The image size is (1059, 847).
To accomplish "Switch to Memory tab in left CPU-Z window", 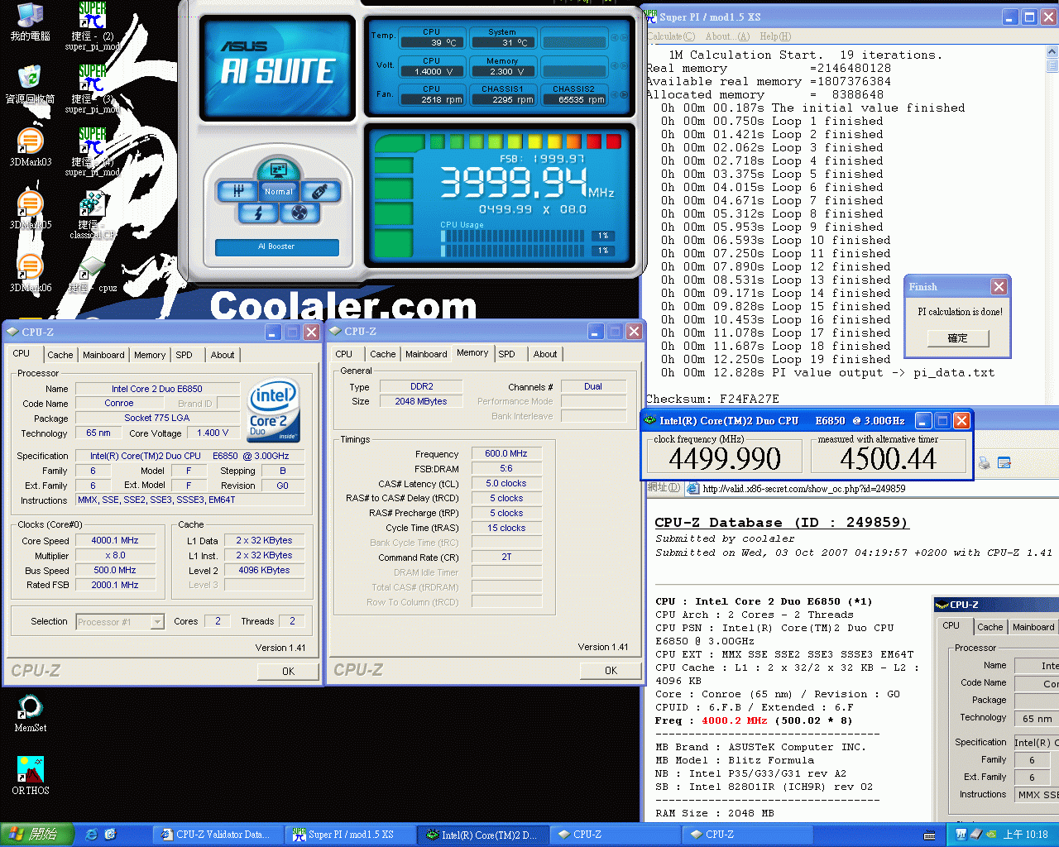I will pos(150,355).
